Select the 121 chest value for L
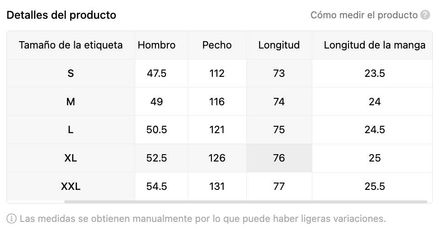The height and width of the screenshot is (237, 442). [217, 129]
